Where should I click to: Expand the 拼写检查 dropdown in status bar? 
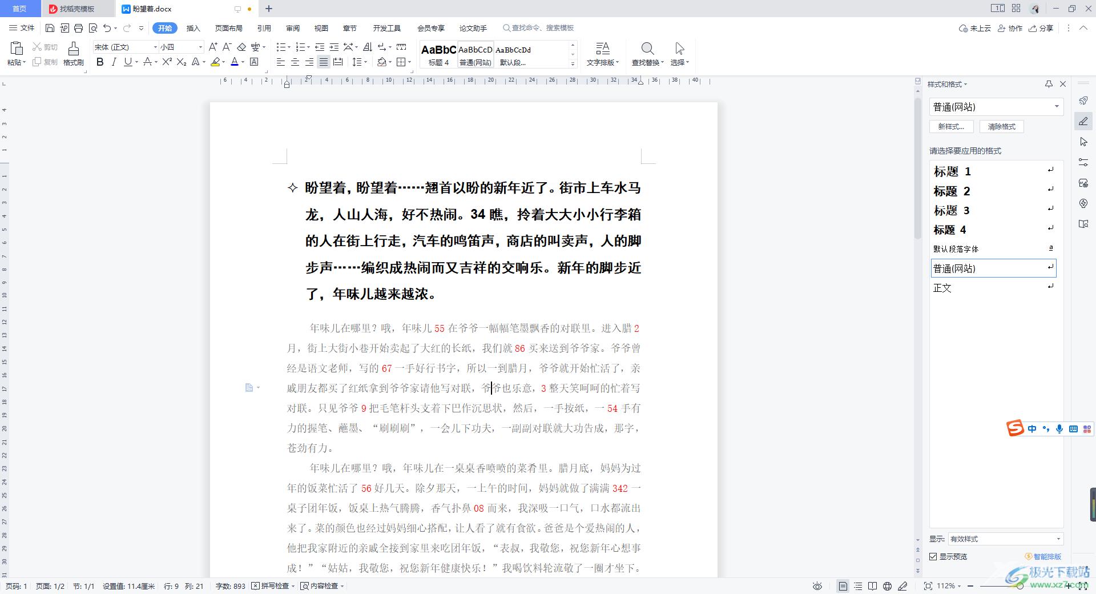click(x=293, y=586)
